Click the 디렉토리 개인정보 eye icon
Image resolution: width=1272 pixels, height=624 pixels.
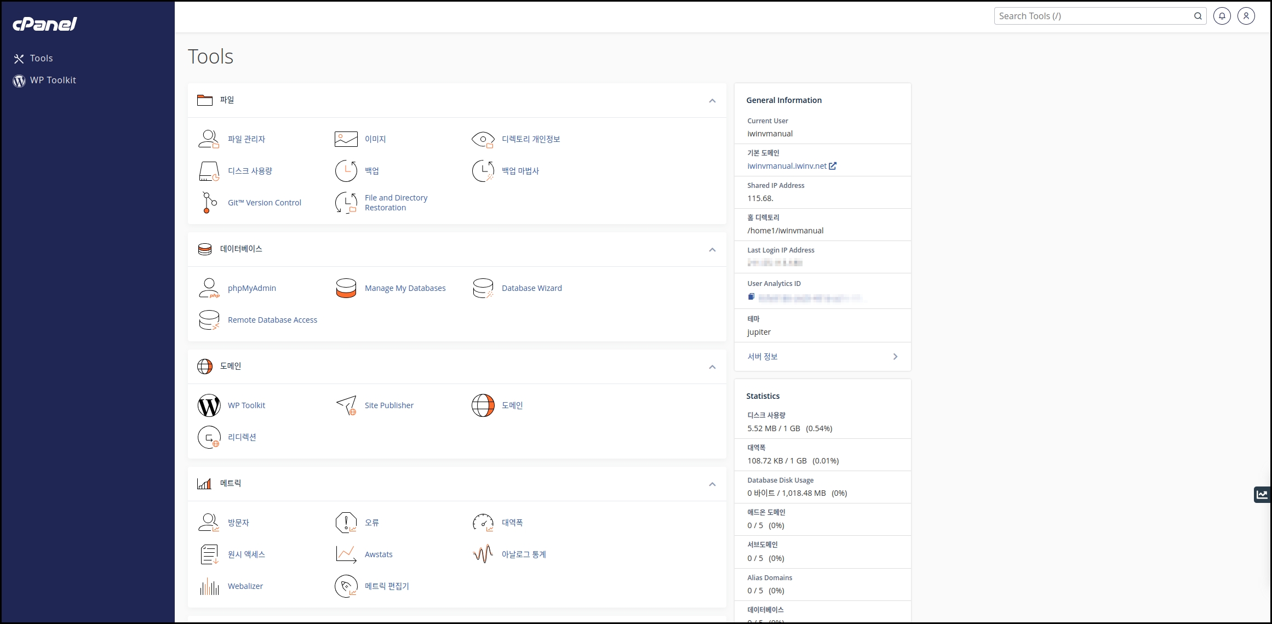(483, 139)
